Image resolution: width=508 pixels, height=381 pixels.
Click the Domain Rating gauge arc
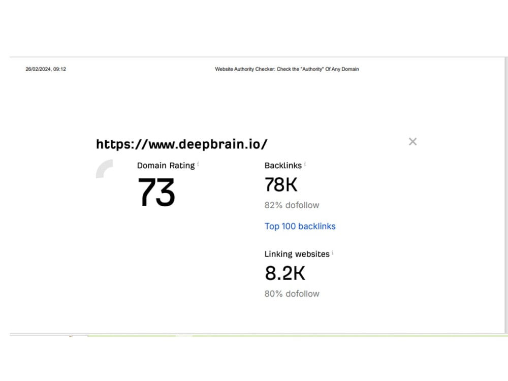[x=104, y=169]
